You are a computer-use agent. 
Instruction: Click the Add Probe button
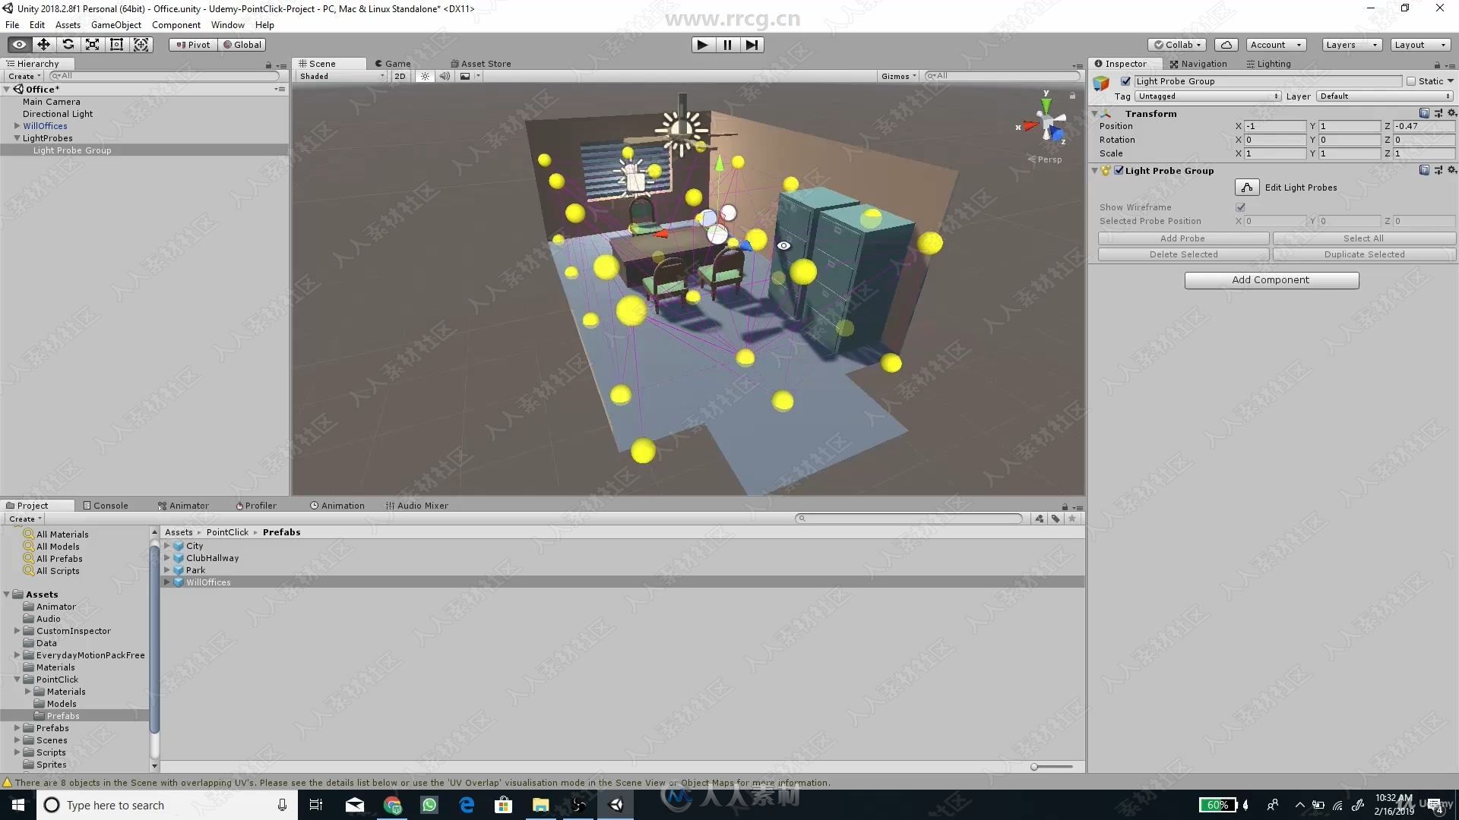point(1182,238)
